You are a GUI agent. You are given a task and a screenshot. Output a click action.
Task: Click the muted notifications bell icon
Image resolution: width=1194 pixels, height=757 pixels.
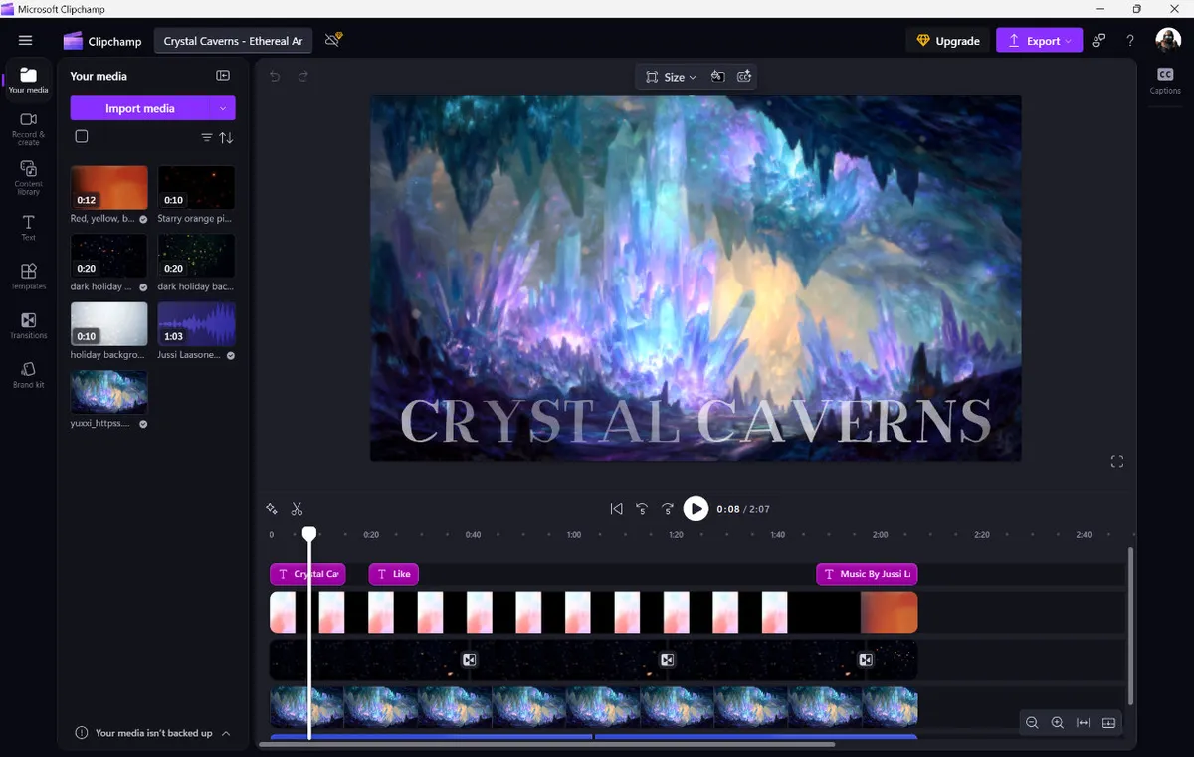(x=332, y=39)
